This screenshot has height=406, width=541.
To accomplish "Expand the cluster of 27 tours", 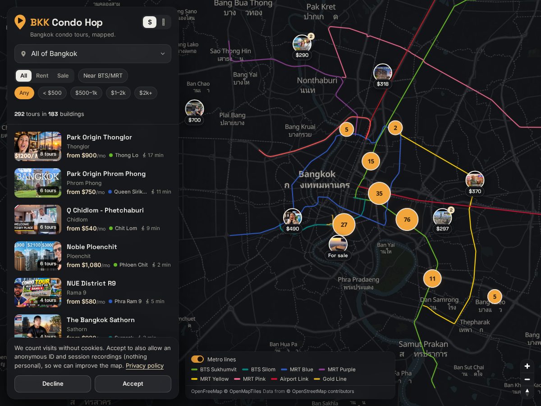I will pos(344,225).
